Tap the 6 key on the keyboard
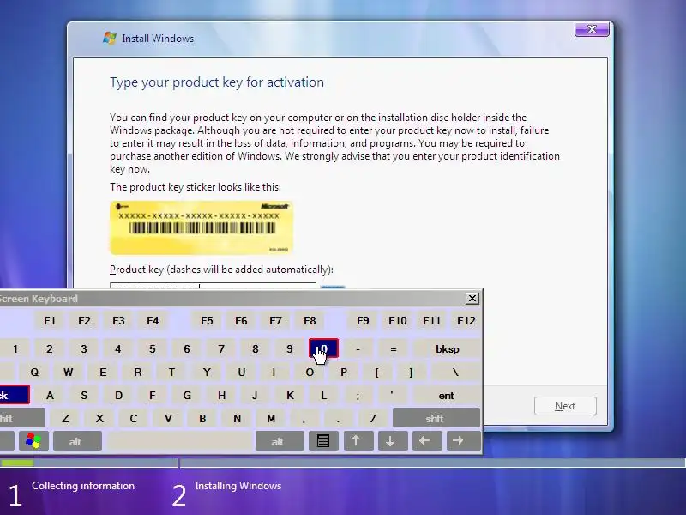This screenshot has height=515, width=686. 187,349
